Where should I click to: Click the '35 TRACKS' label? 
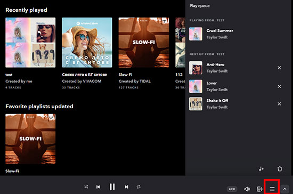pyautogui.click(x=71, y=87)
